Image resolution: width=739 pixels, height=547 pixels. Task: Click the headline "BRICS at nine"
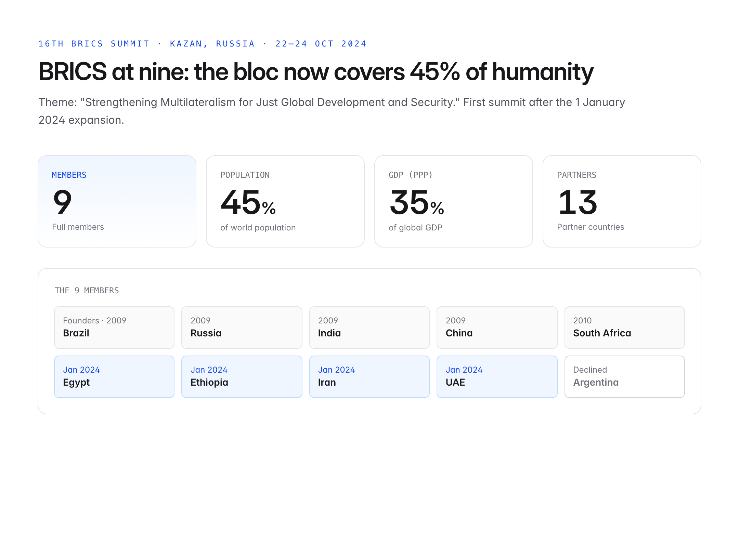pos(113,72)
